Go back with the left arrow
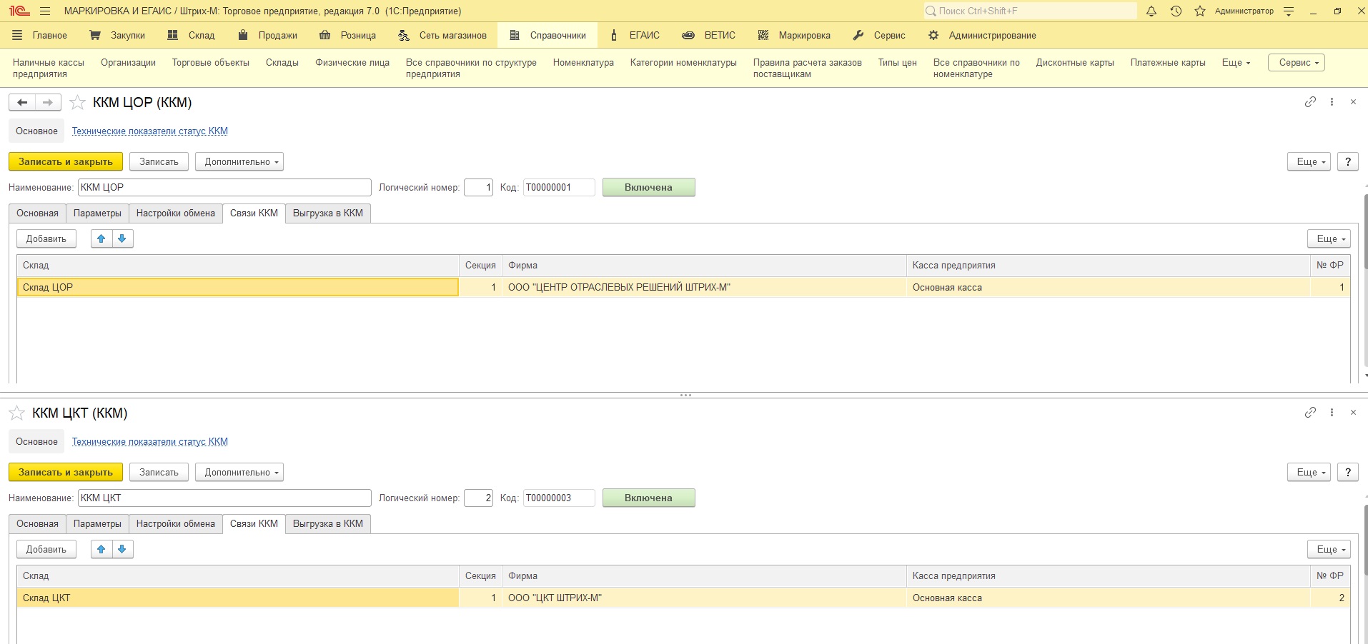Screen dimensions: 1368x644 point(22,103)
